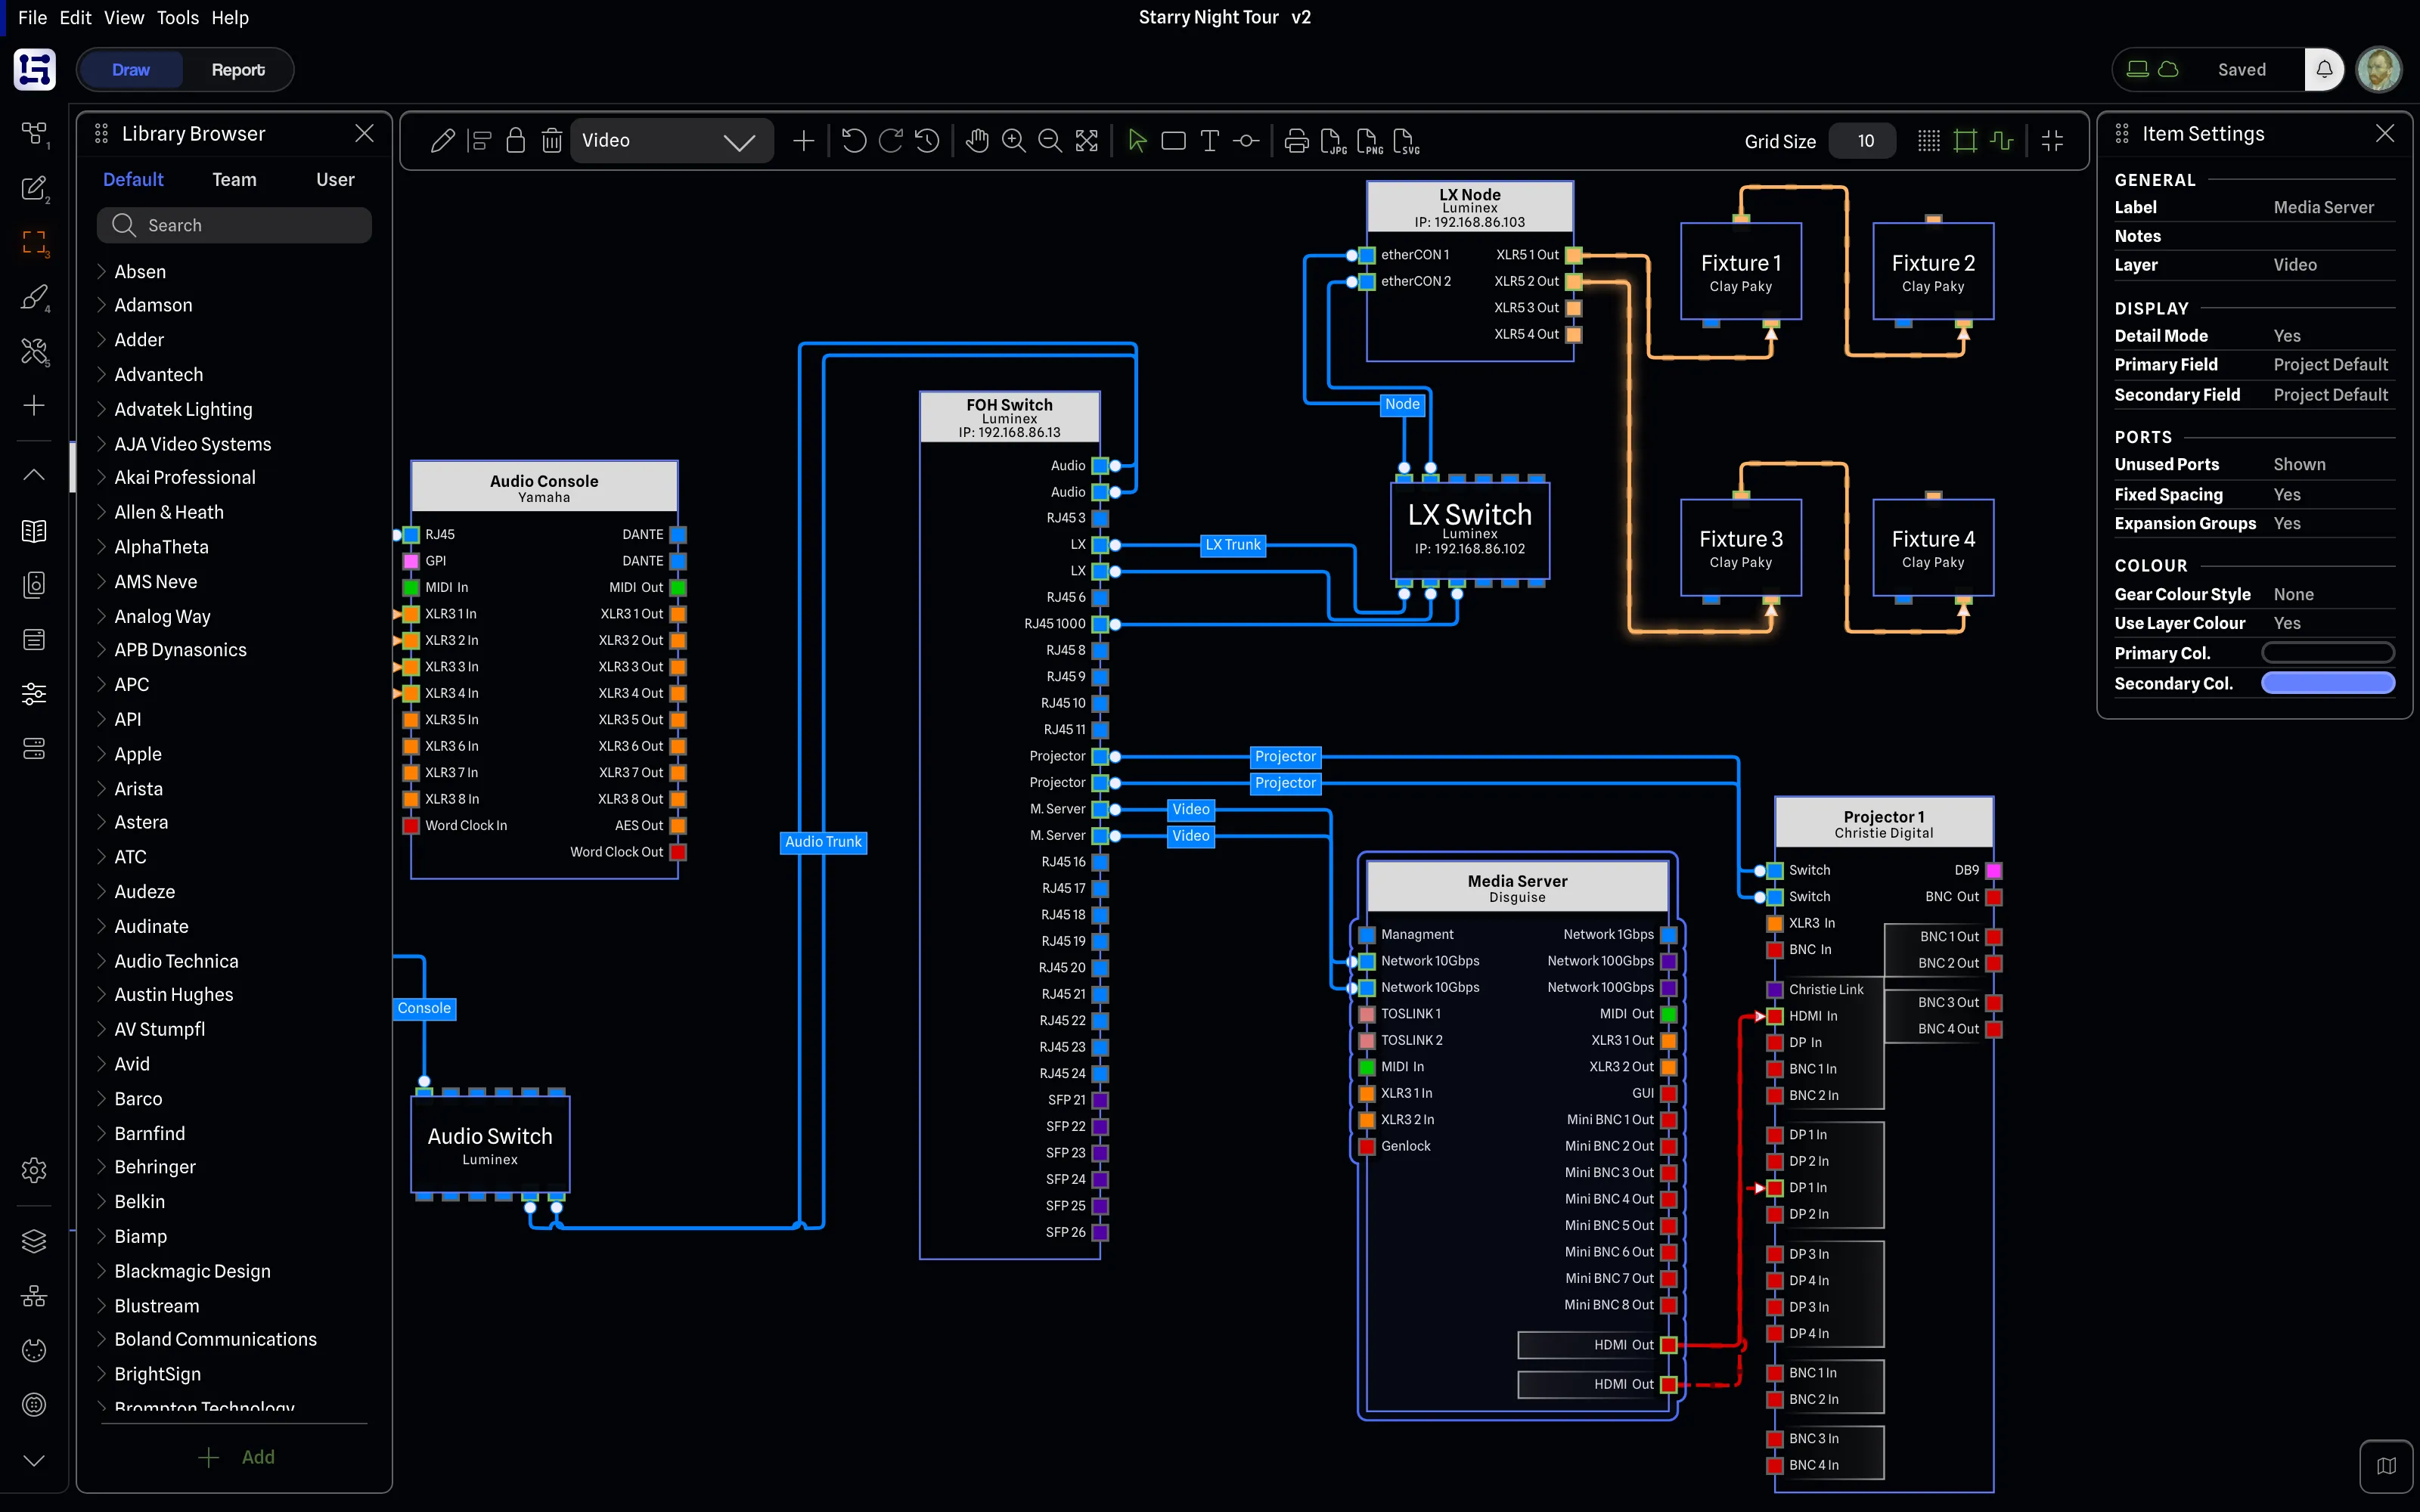Viewport: 2420px width, 1512px height.
Task: Open the Tools menu
Action: (x=177, y=17)
